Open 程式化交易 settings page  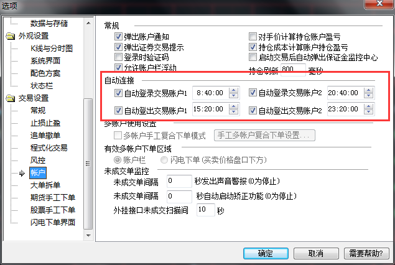click(x=49, y=148)
